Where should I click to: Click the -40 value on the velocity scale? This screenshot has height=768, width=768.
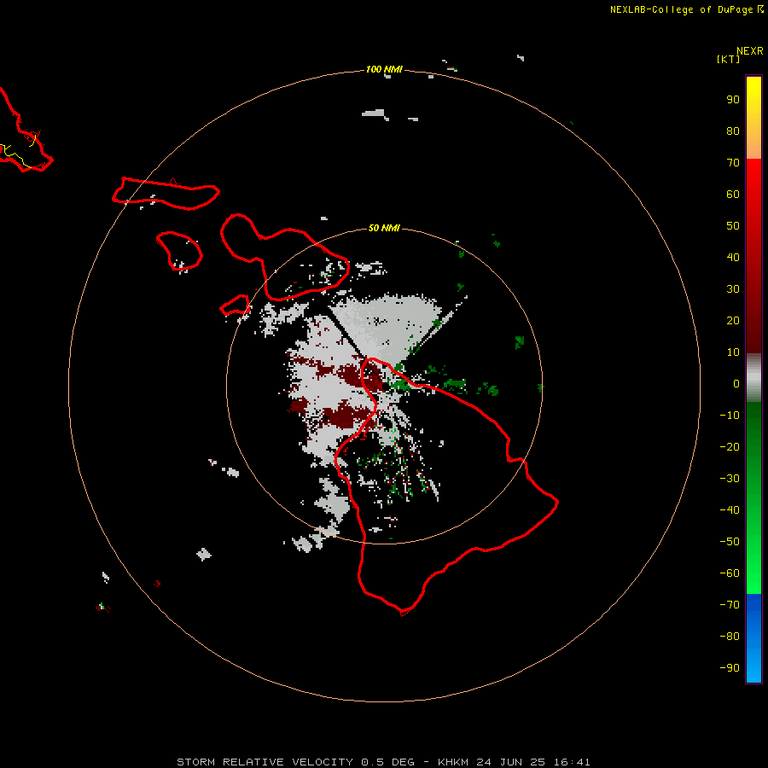click(730, 510)
